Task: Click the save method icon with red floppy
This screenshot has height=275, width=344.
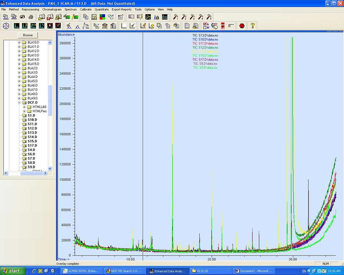Action: [x=50, y=17]
